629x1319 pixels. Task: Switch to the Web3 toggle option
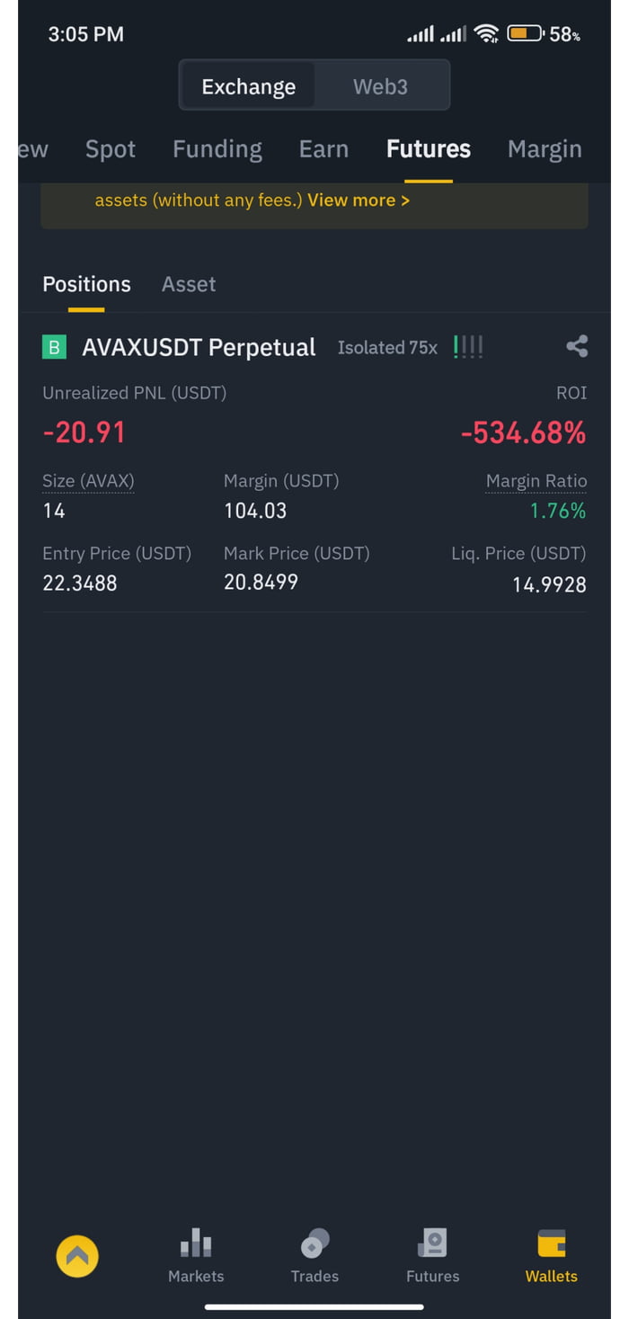pos(380,86)
